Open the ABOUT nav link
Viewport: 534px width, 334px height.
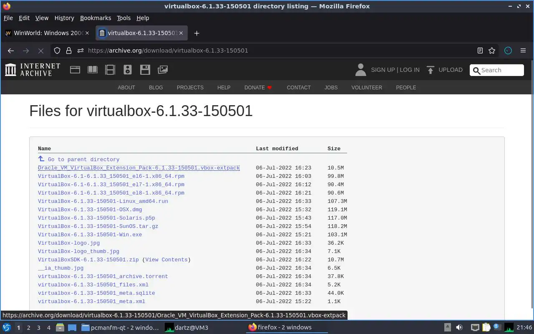point(126,88)
